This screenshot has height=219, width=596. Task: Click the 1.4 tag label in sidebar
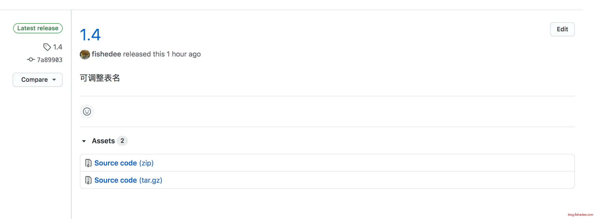click(x=58, y=47)
